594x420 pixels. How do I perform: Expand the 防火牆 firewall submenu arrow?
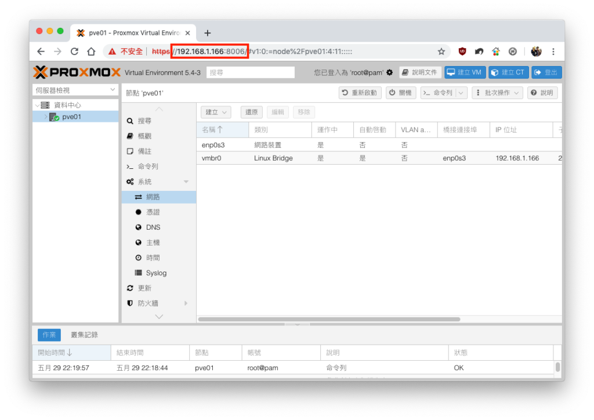click(x=186, y=303)
